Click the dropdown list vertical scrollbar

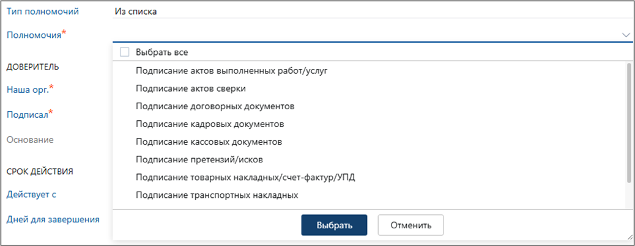coord(628,122)
